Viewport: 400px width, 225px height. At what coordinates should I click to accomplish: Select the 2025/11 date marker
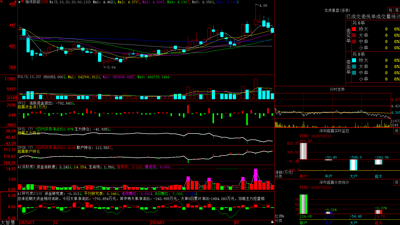coord(27,222)
